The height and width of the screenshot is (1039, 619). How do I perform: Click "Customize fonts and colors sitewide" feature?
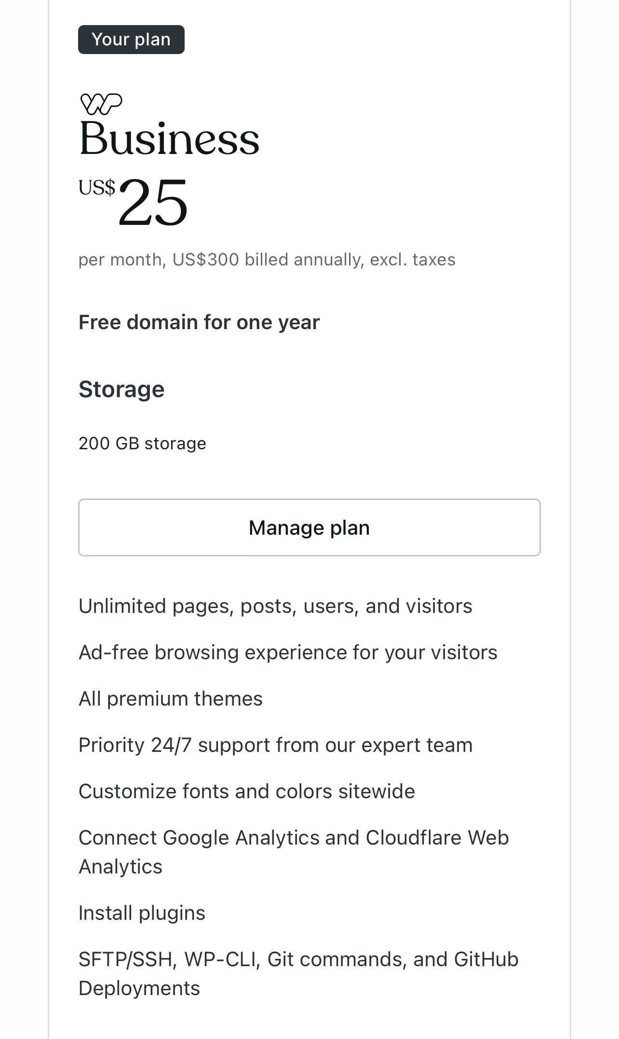tap(247, 791)
